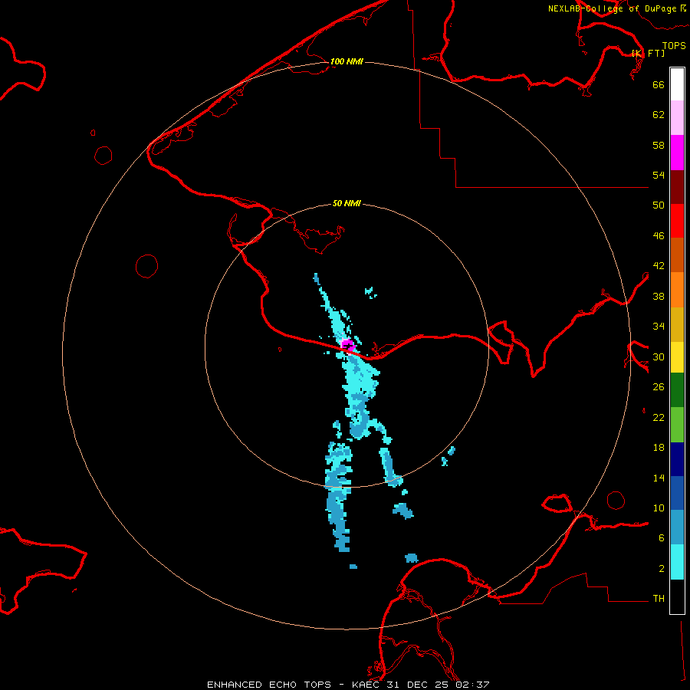Screen dimensions: 690x690
Task: Select the bright red legend swatch
Action: point(677,221)
